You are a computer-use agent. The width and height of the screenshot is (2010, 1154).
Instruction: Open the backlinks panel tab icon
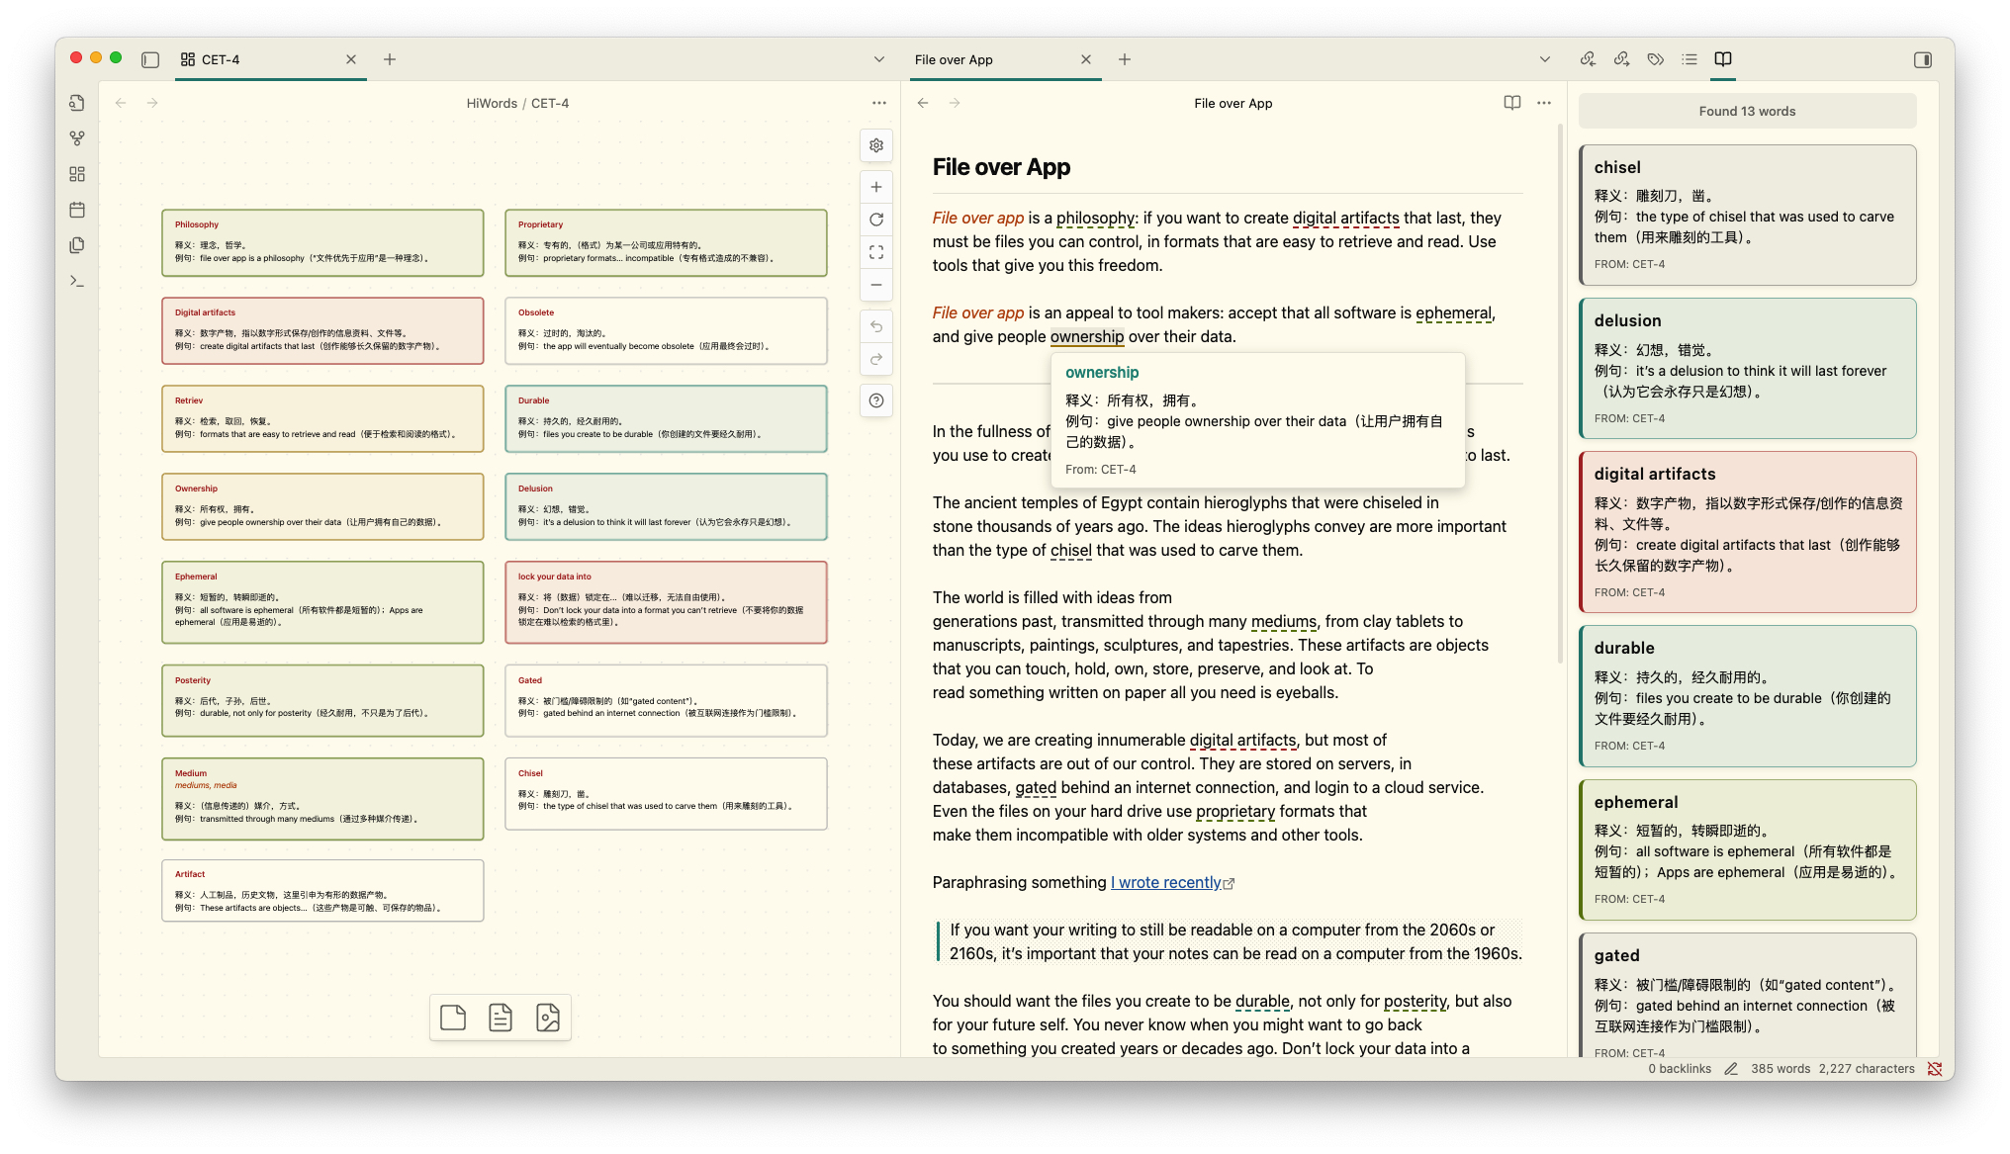[x=1588, y=59]
